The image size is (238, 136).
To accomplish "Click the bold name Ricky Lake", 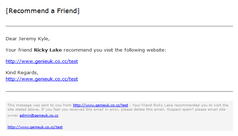I will tap(48, 50).
